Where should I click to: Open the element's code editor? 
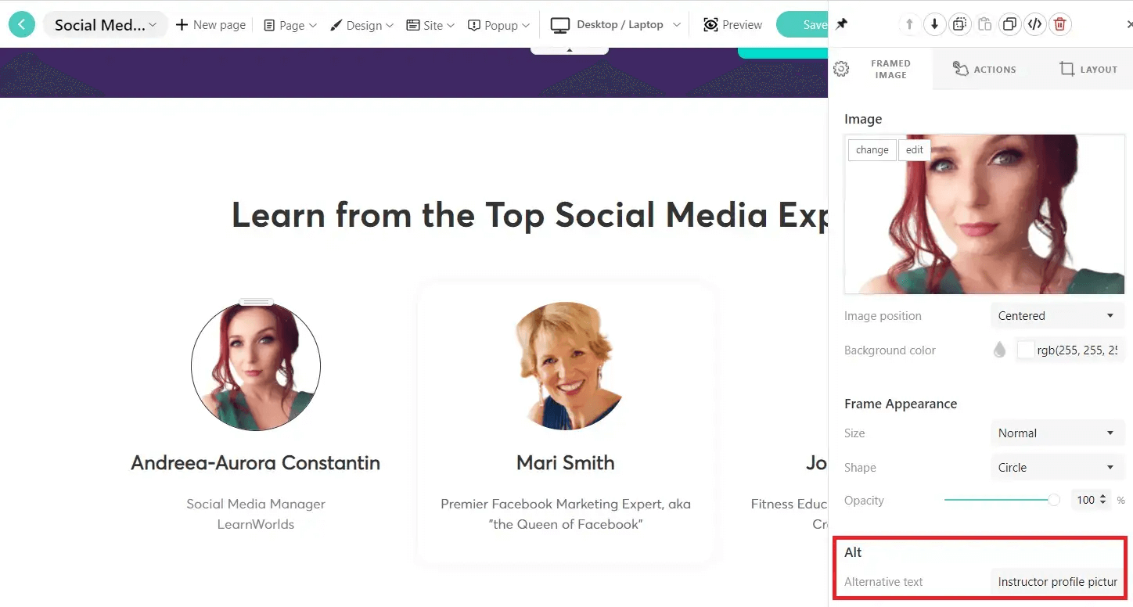point(1034,24)
